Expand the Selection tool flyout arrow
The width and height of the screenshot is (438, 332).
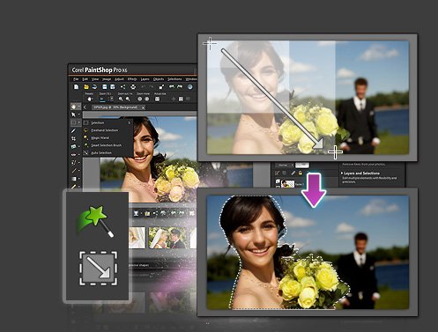click(79, 122)
